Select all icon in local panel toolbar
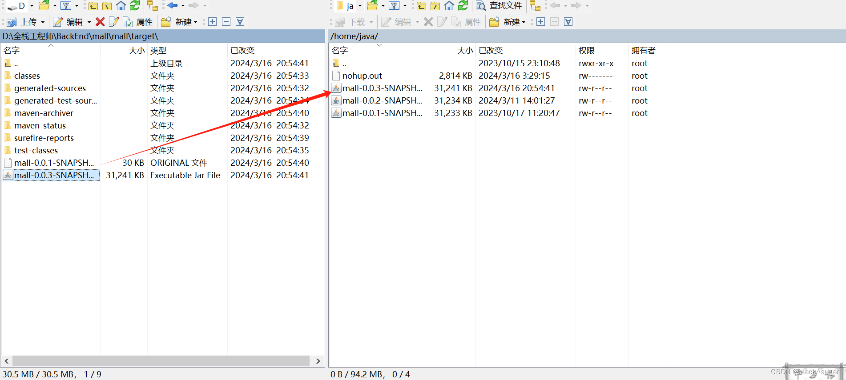Viewport: 846px width, 380px height. (x=240, y=22)
